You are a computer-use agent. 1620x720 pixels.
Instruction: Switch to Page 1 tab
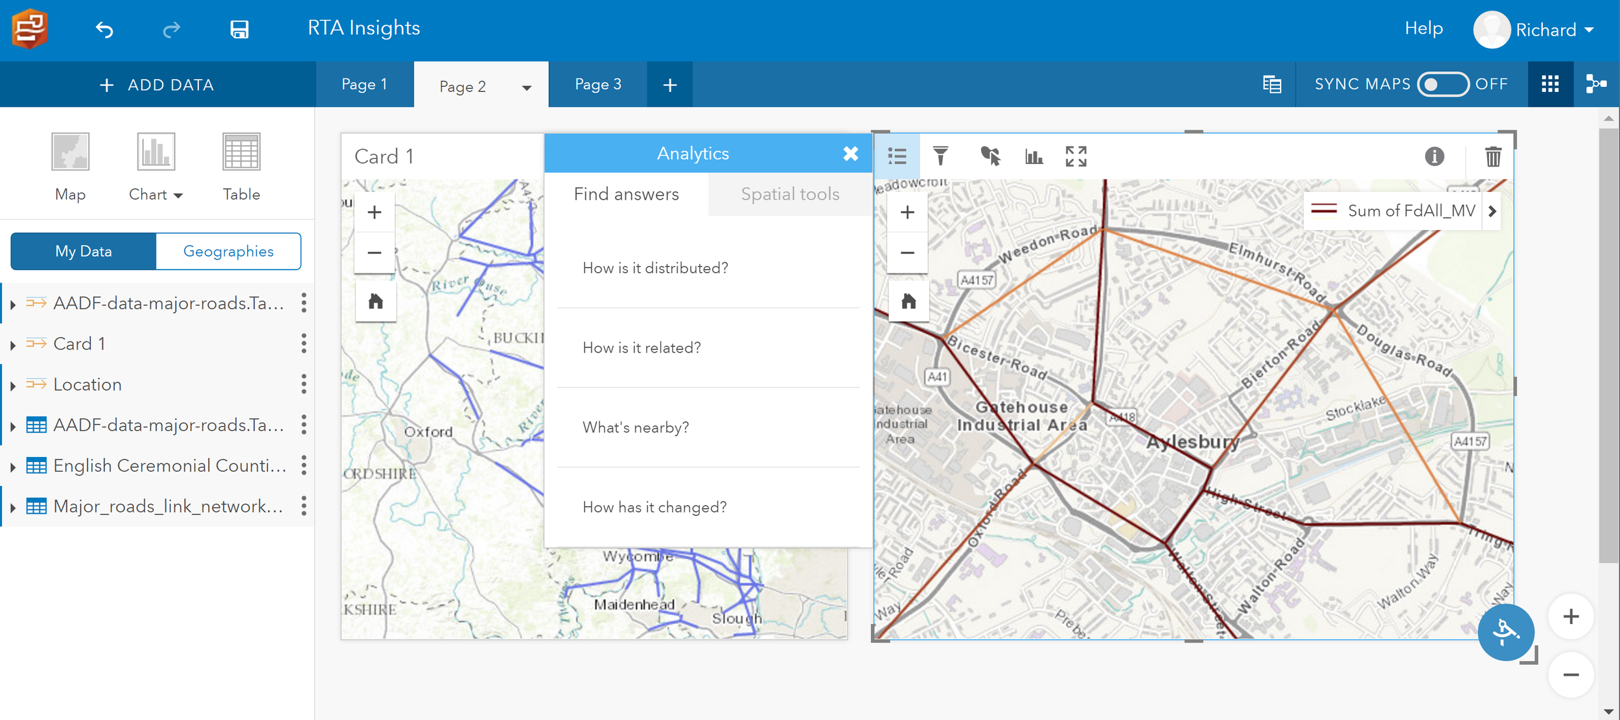pos(364,84)
